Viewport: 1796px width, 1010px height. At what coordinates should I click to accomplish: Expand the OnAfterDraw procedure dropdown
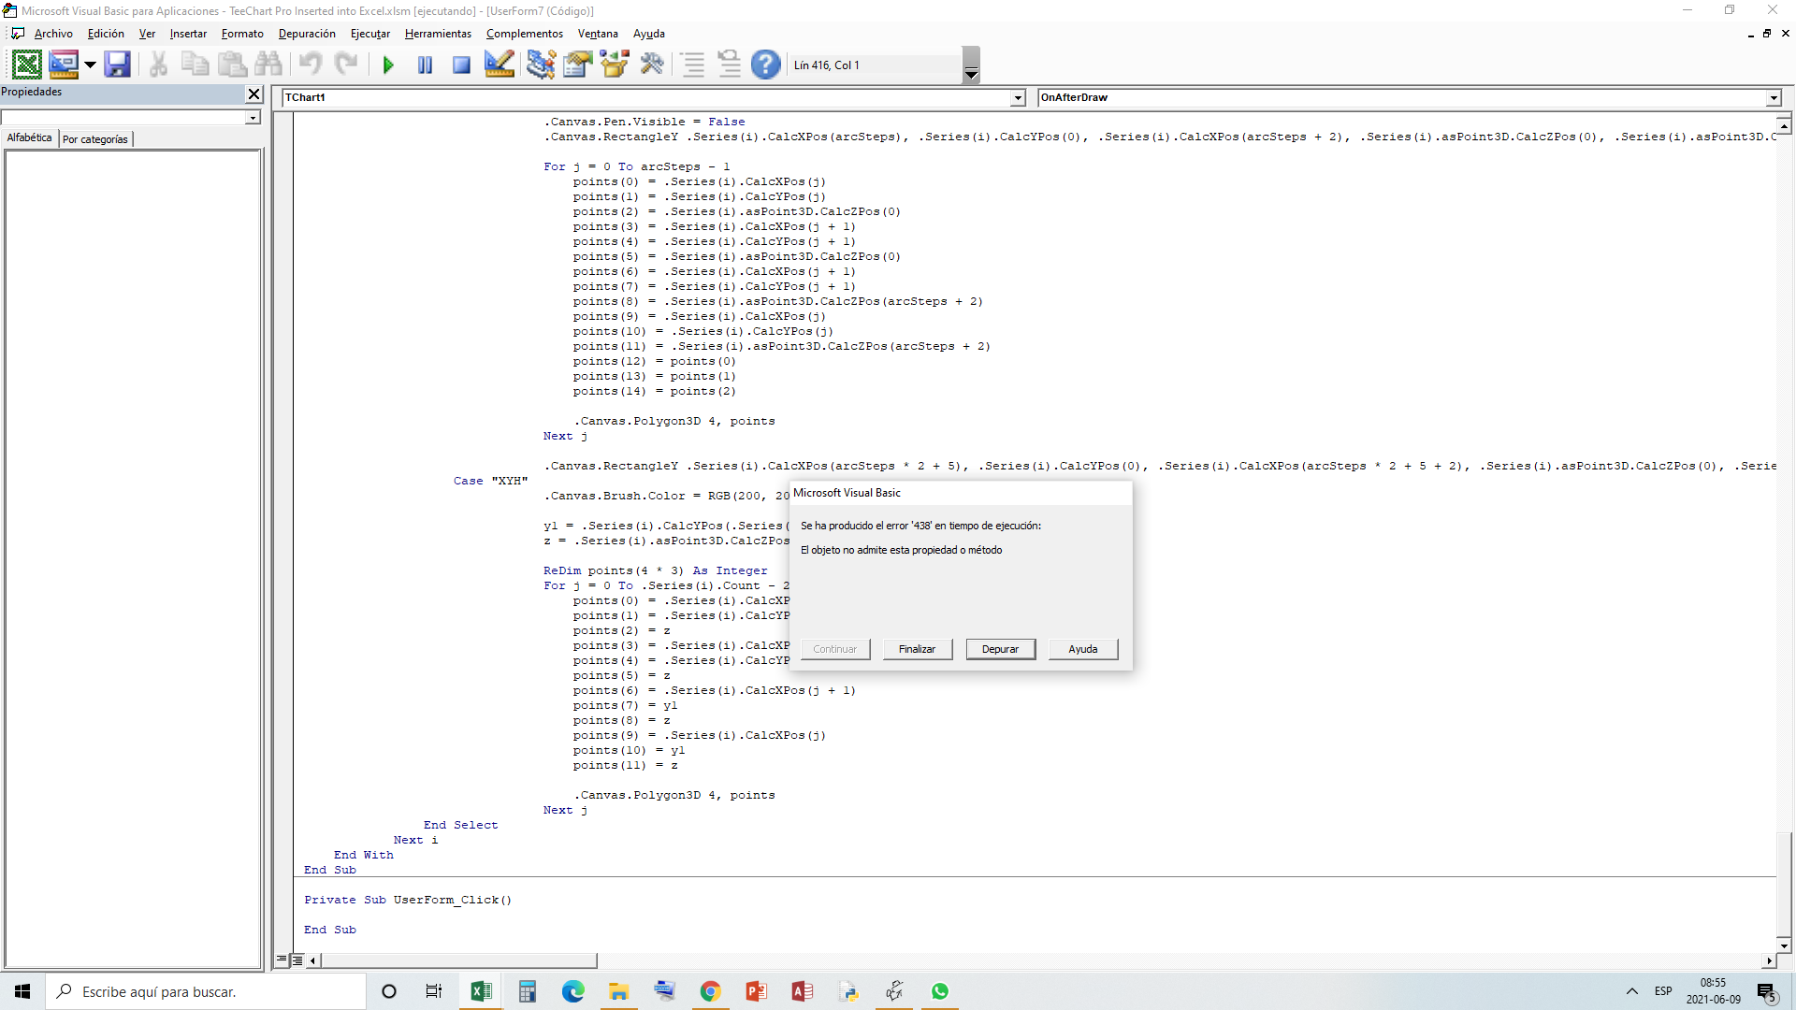pos(1773,98)
